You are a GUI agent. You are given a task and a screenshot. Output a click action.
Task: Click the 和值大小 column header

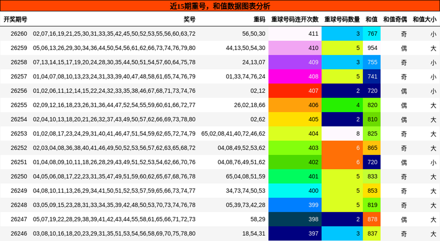tap(425, 19)
